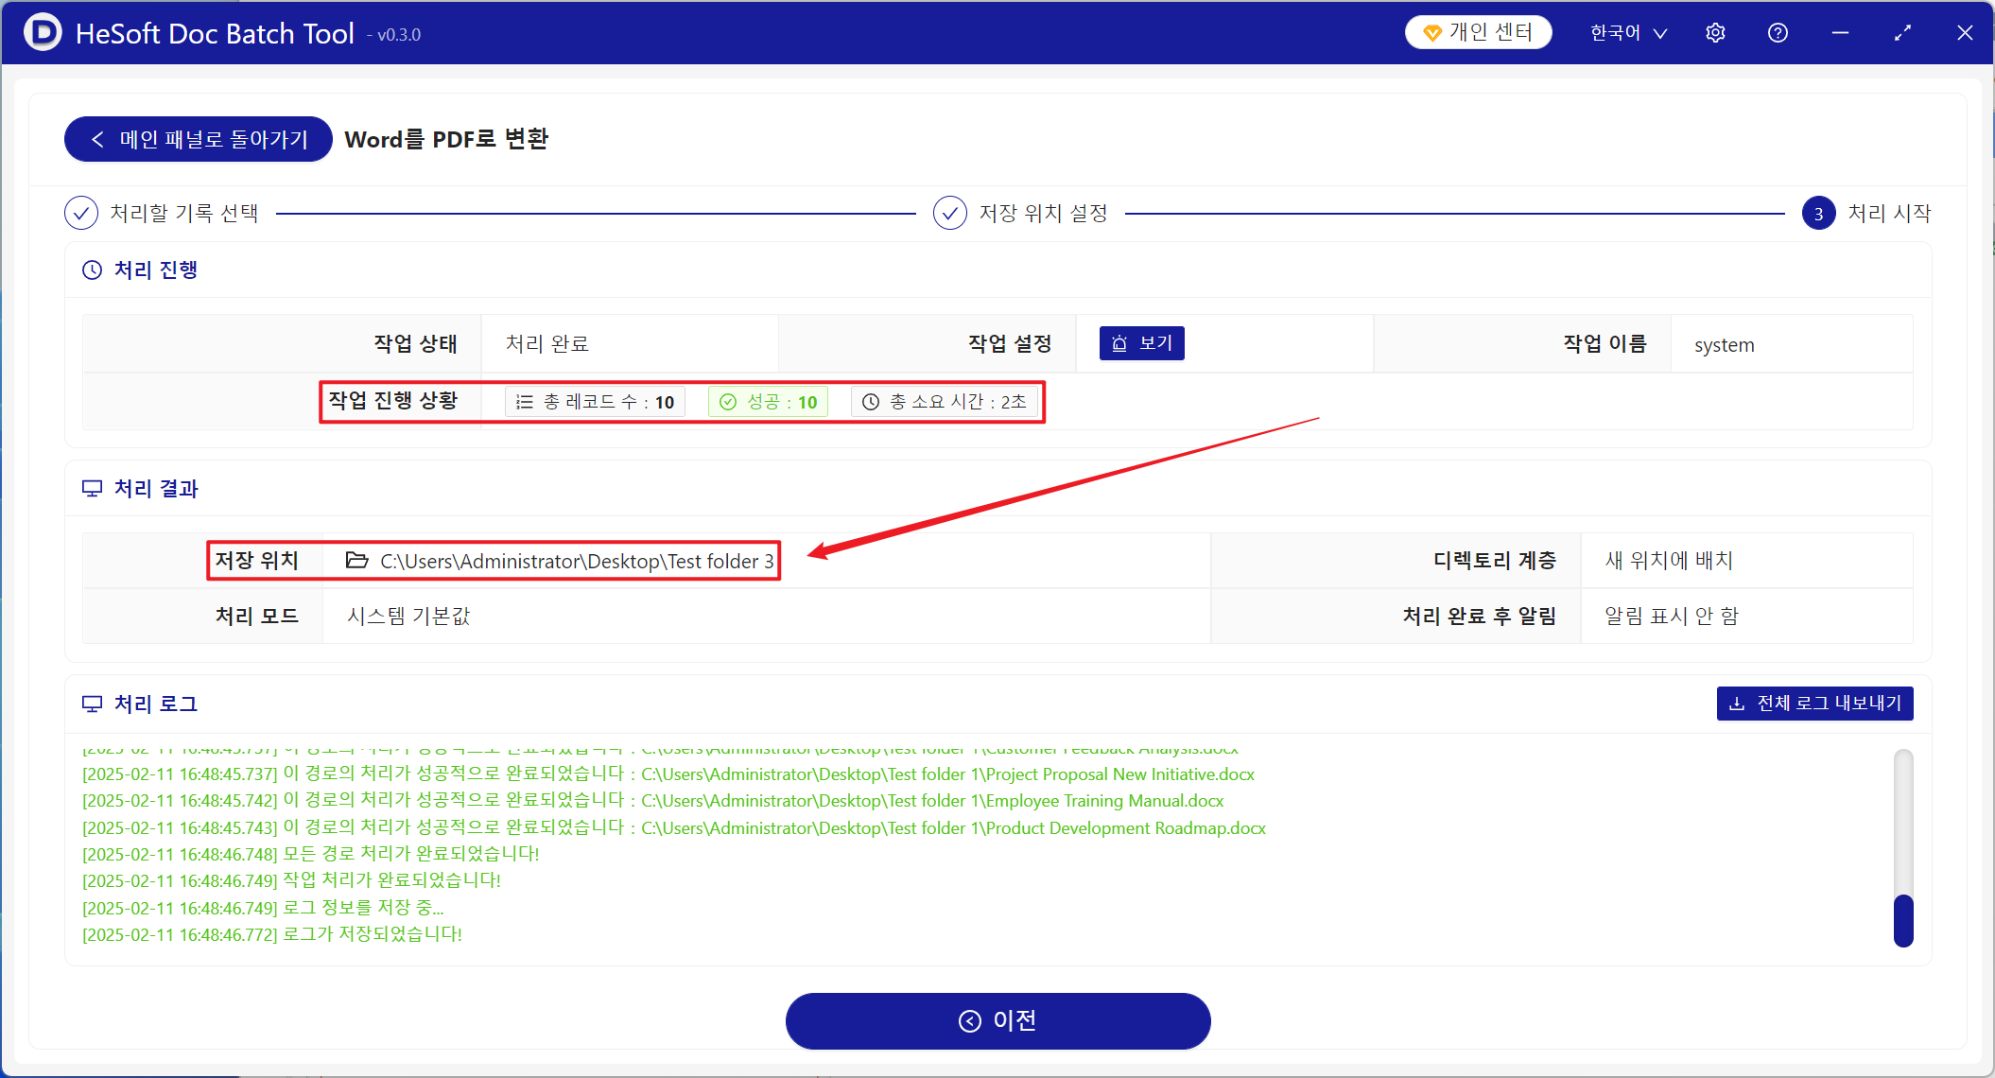The height and width of the screenshot is (1078, 1995).
Task: Minimize the application window
Action: (1840, 33)
